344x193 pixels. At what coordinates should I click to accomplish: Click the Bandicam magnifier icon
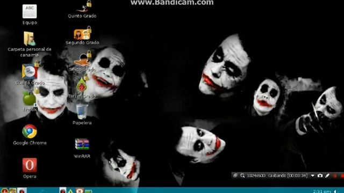click(242, 175)
